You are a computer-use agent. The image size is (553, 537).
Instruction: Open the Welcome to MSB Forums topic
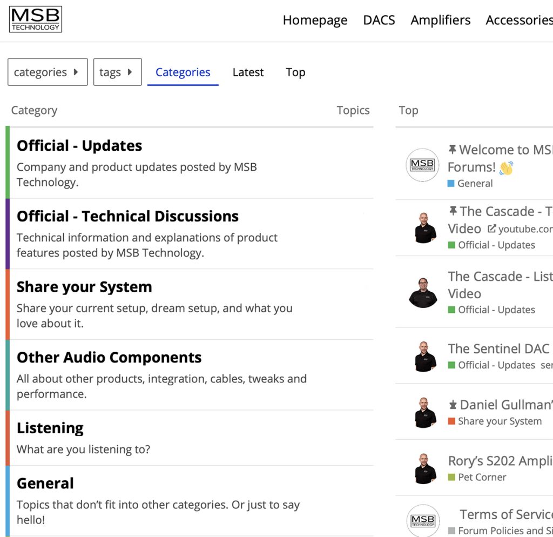pyautogui.click(x=500, y=158)
